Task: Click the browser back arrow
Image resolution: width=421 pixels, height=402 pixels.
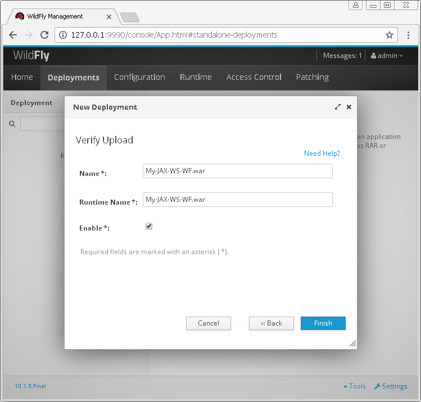Action: pos(12,35)
